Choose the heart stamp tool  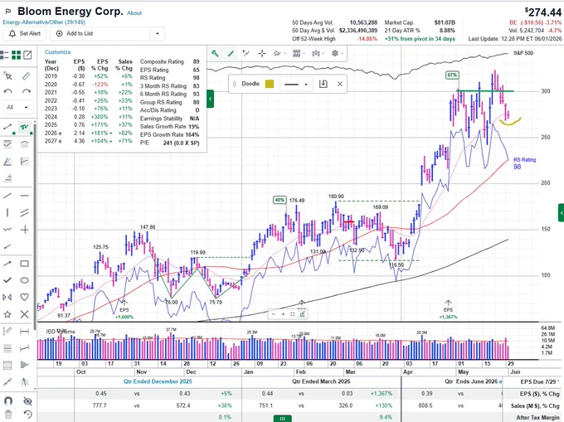pos(24,297)
